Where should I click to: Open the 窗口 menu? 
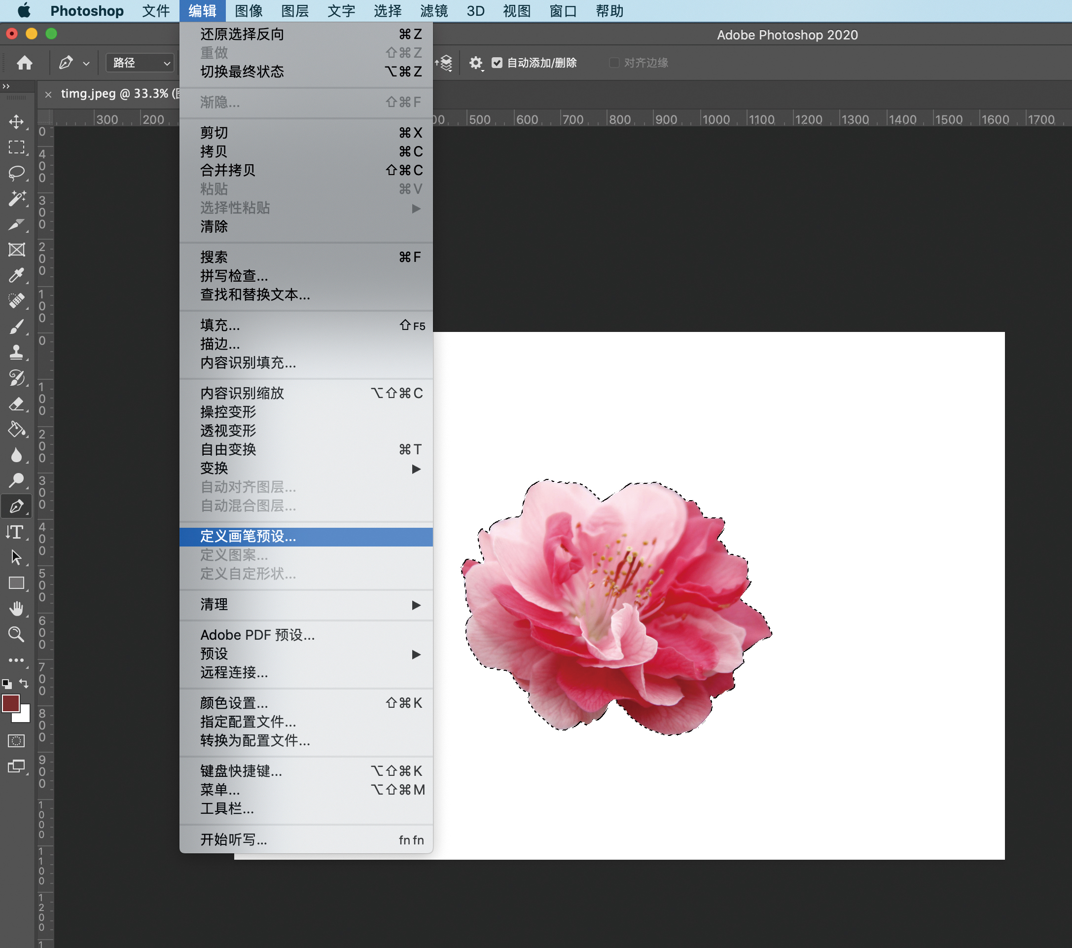(x=563, y=11)
